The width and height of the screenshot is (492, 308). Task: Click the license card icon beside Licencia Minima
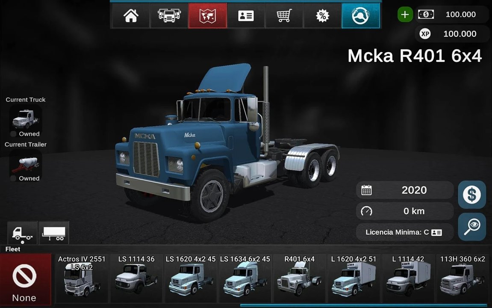pos(436,232)
